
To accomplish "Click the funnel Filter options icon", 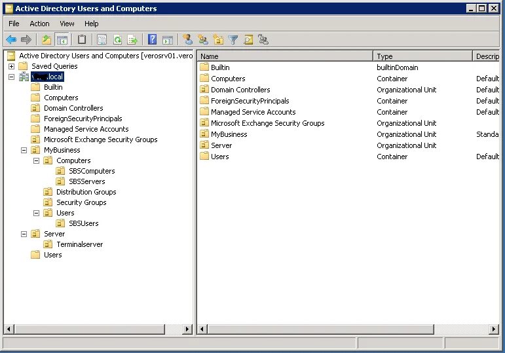I will 233,40.
